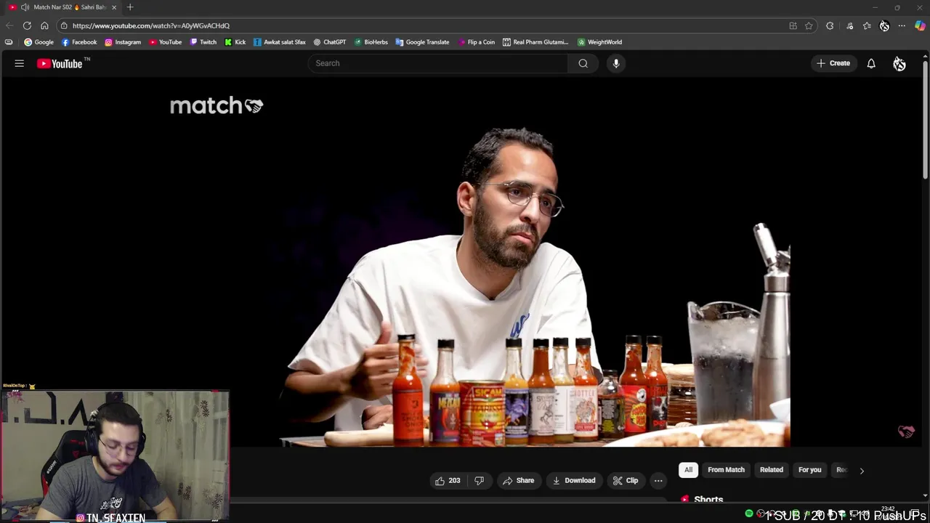Add this page to favorites star

click(809, 25)
